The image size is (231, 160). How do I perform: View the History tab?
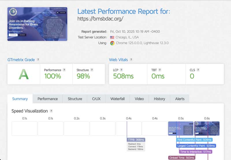pos(159,99)
